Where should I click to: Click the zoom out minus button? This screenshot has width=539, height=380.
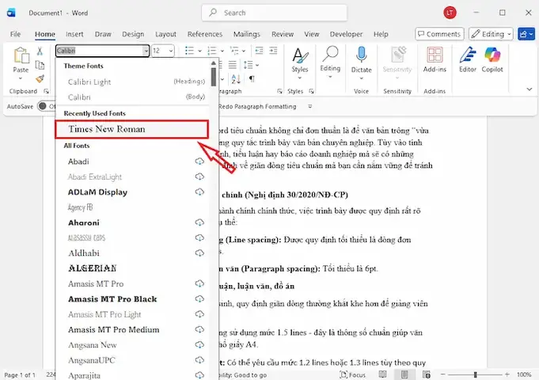(443, 374)
